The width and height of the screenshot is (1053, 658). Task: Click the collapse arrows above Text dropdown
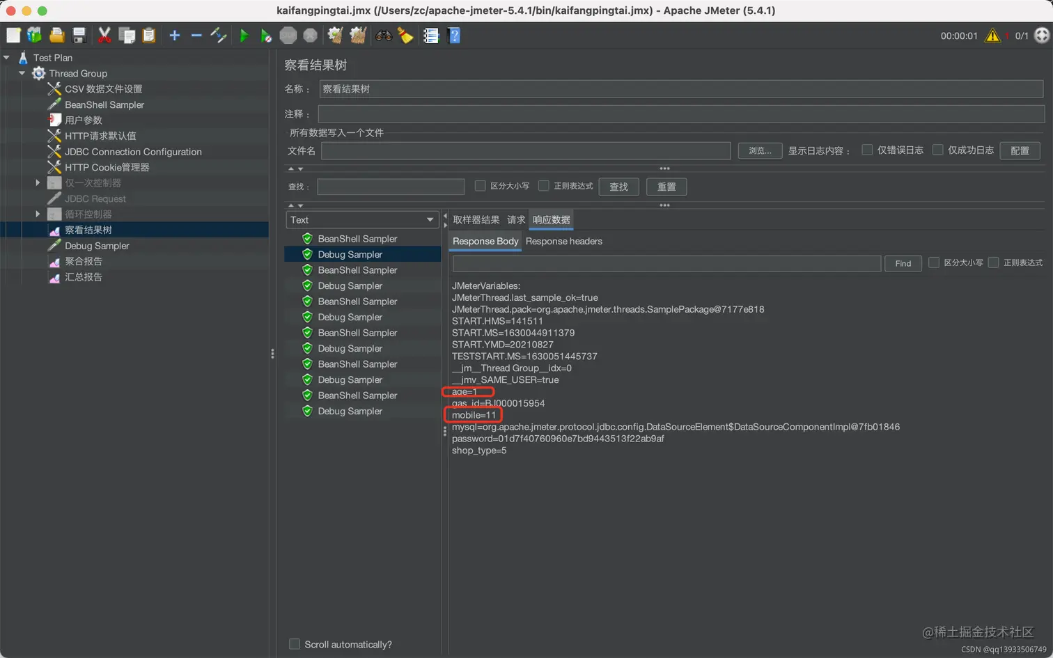(296, 206)
